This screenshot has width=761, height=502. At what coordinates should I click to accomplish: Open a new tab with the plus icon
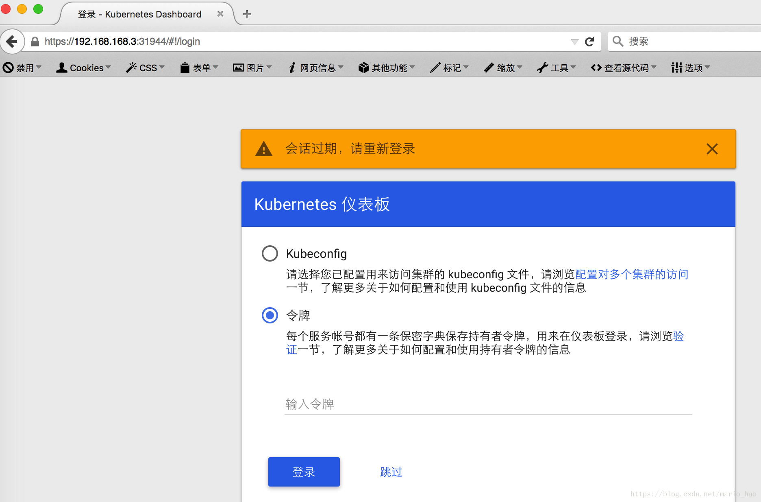(x=247, y=14)
